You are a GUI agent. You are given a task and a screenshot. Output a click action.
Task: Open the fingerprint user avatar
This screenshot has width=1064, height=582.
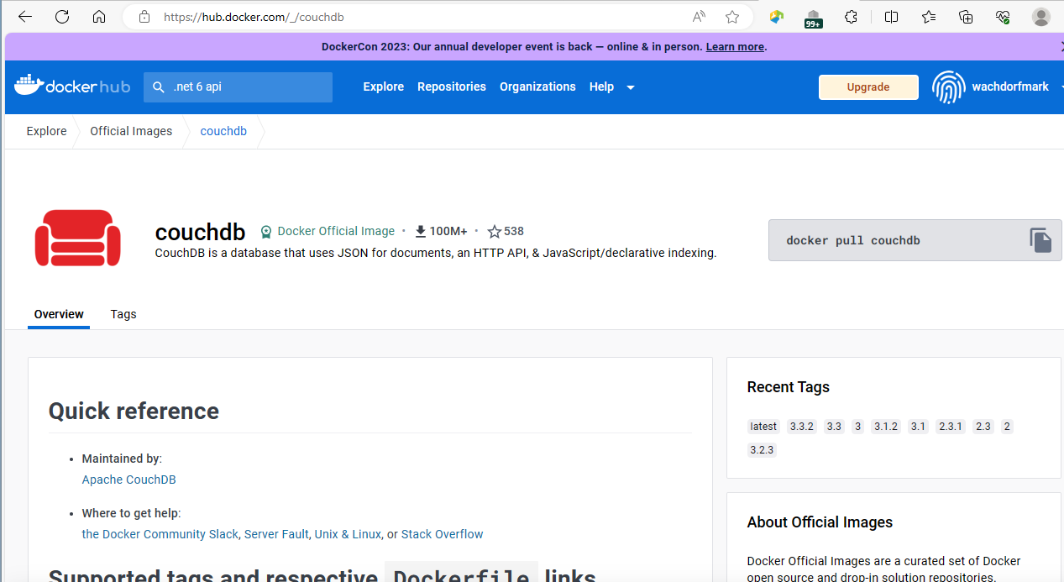click(x=949, y=87)
